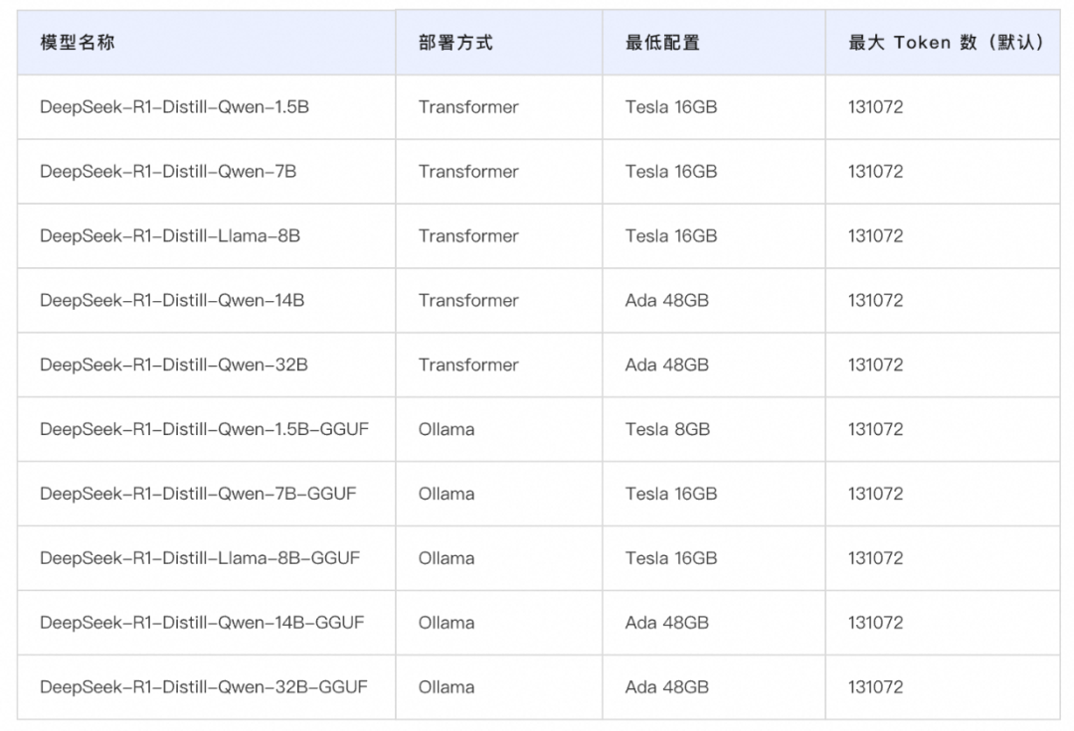Viewport: 1074px width, 731px height.
Task: Click DeepSeek-R1-Distill-Qwen-1.5B-GGUF model name
Action: (205, 430)
